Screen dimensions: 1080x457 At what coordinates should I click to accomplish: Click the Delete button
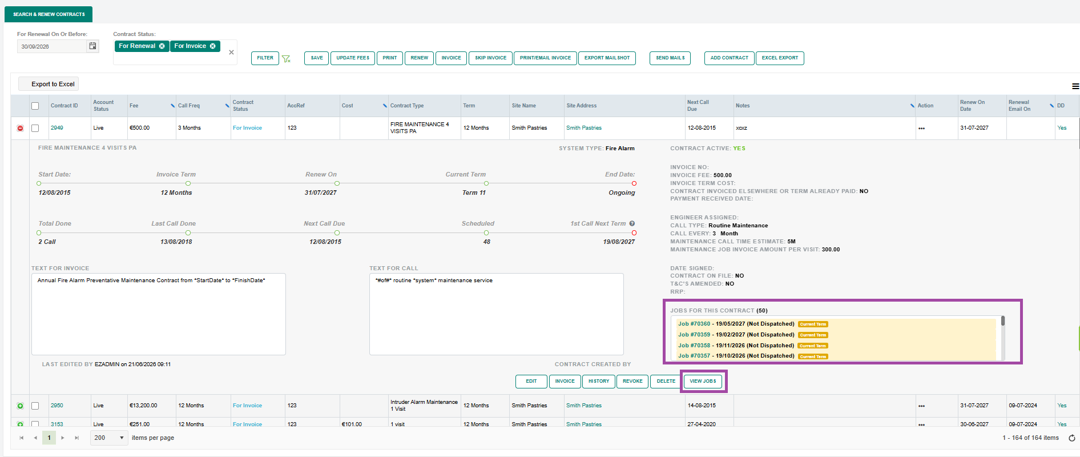(666, 382)
